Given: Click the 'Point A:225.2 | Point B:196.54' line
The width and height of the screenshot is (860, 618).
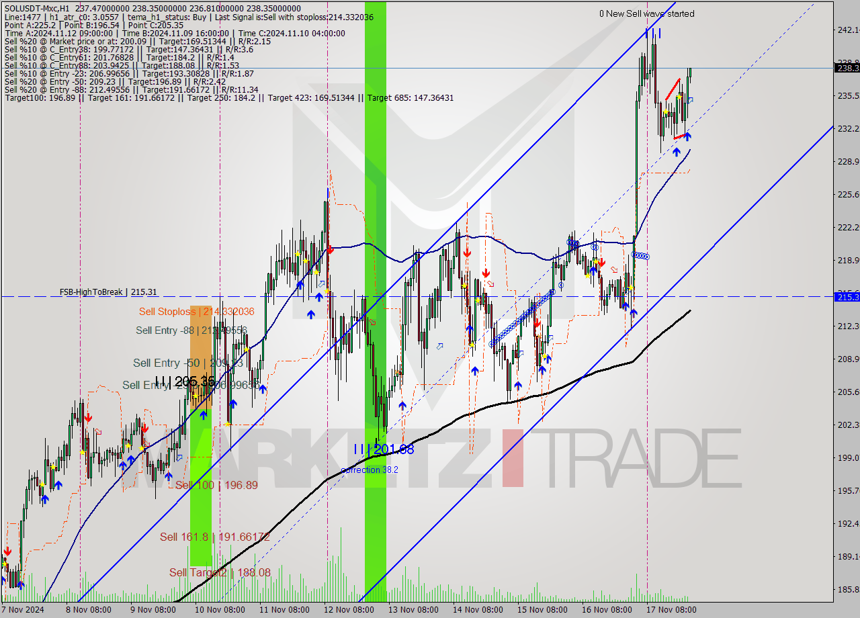Looking at the screenshot, I should tap(93, 24).
